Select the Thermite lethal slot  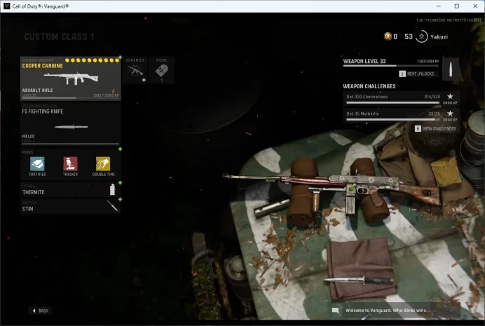(x=71, y=189)
